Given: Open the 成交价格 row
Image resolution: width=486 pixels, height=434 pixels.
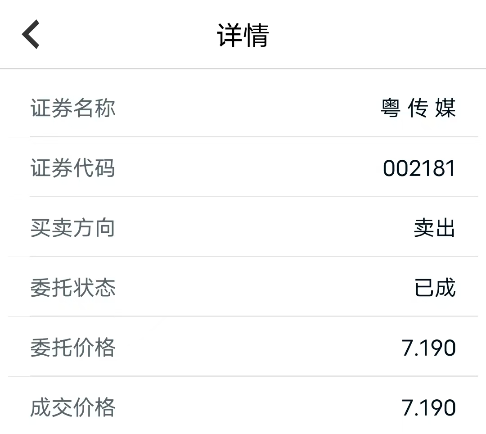Looking at the screenshot, I should click(243, 406).
